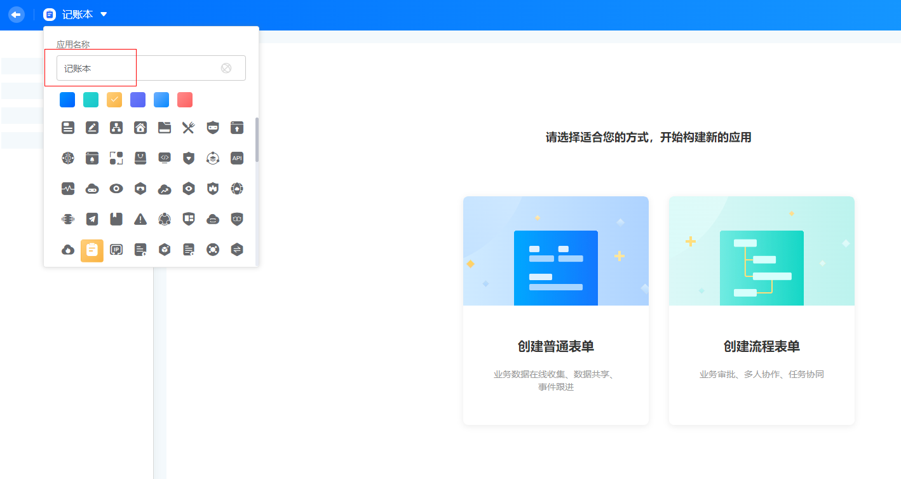
Task: Choose the API icon
Action: [237, 158]
